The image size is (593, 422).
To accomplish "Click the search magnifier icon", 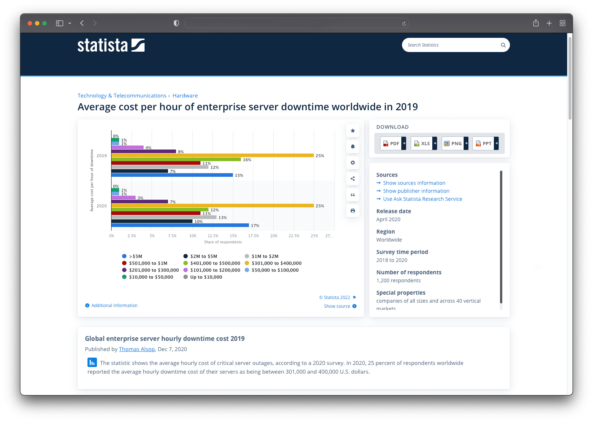I will [503, 45].
